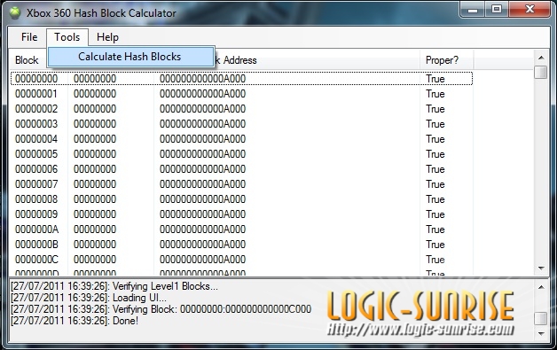Viewport: 557px width, 350px height.
Task: Click the log pane scroll down arrow
Action: (541, 334)
